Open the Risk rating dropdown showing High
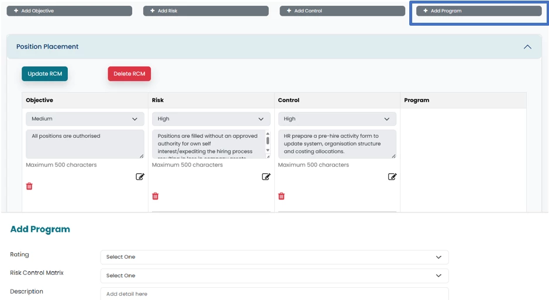This screenshot has width=549, height=300. (211, 119)
